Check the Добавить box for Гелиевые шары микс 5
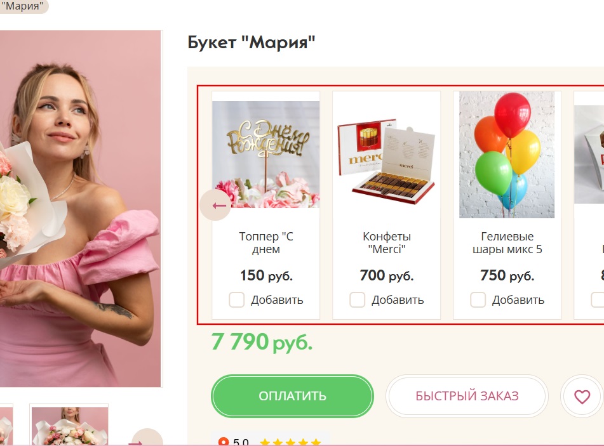This screenshot has height=446, width=604. [478, 300]
